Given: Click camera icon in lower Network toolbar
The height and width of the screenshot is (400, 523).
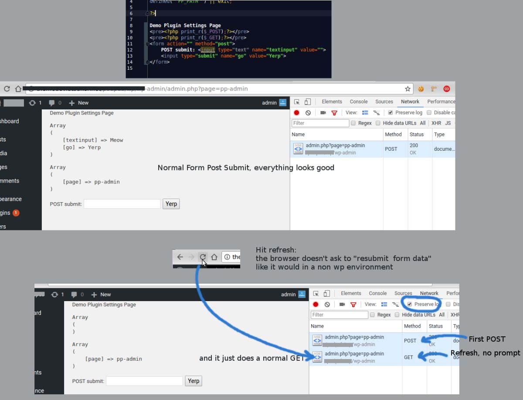Looking at the screenshot, I should (342, 304).
